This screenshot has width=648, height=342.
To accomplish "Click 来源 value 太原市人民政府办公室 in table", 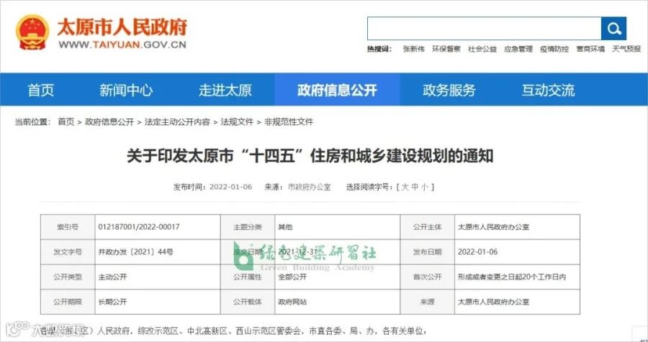I will 494,302.
